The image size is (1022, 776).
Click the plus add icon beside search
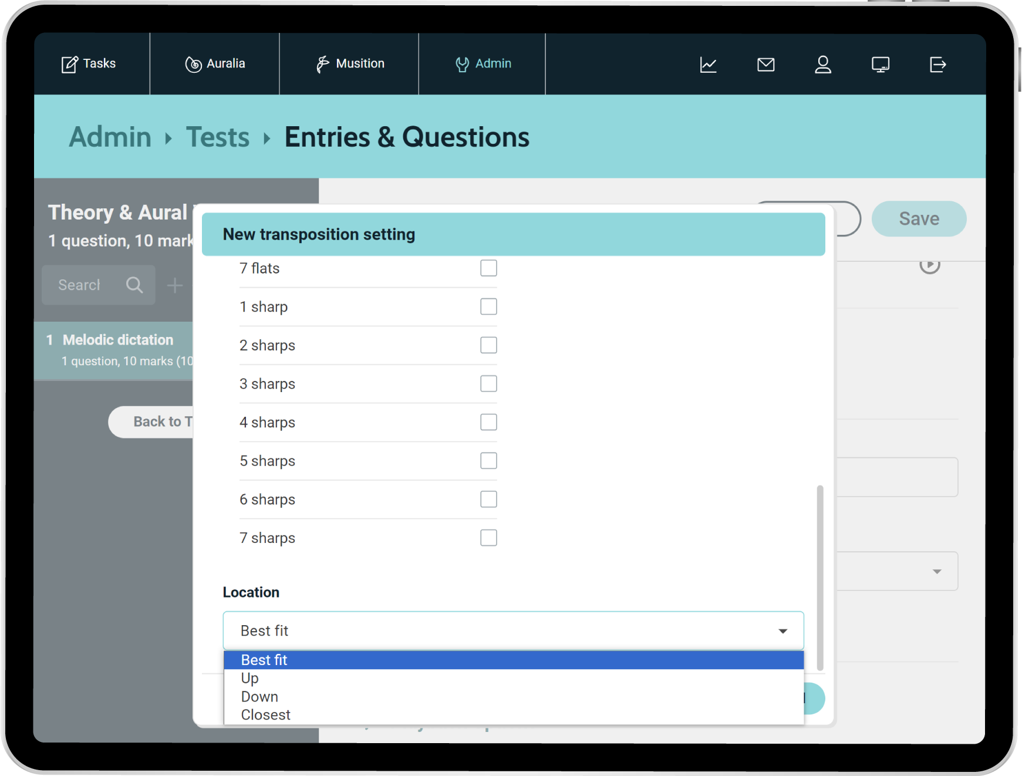(174, 286)
